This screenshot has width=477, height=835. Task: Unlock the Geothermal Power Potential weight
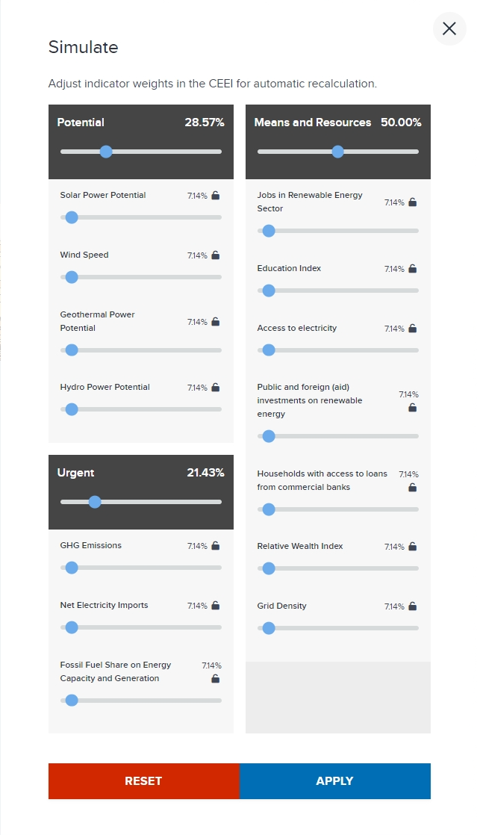click(215, 322)
